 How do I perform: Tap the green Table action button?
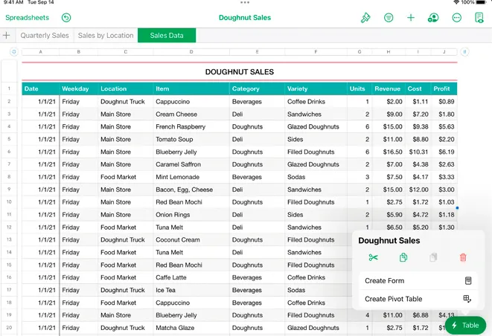pos(466,326)
